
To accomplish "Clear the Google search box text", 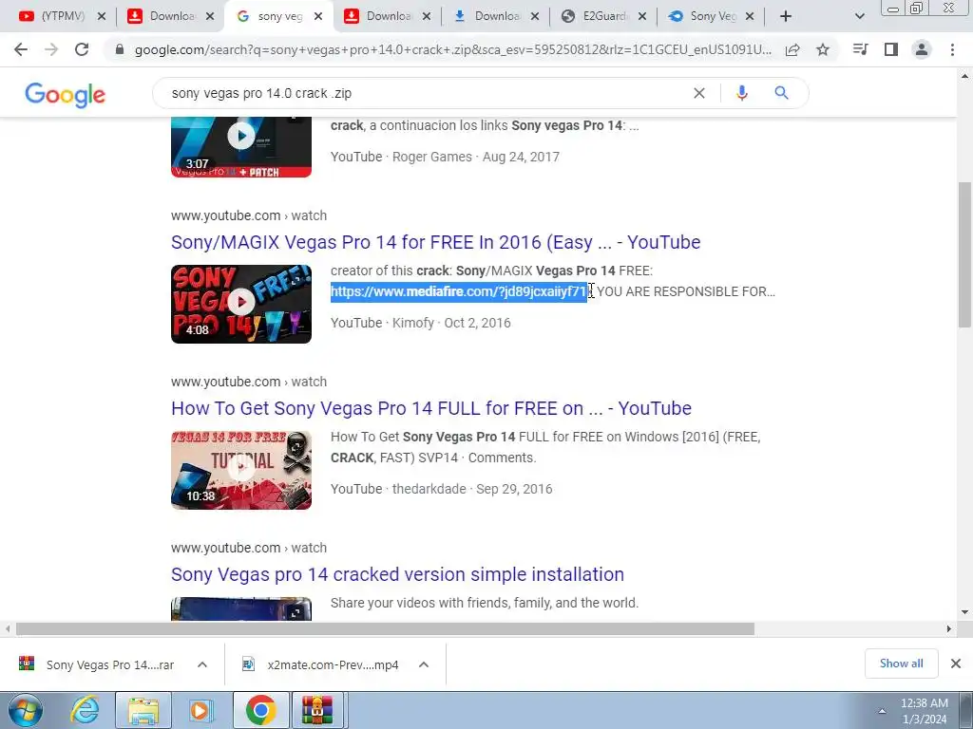I will 699,93.
